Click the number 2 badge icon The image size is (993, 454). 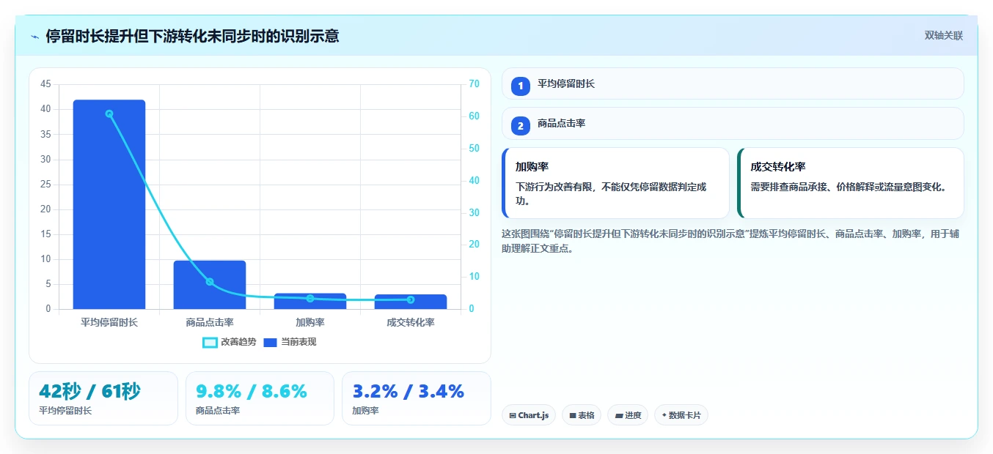(521, 126)
